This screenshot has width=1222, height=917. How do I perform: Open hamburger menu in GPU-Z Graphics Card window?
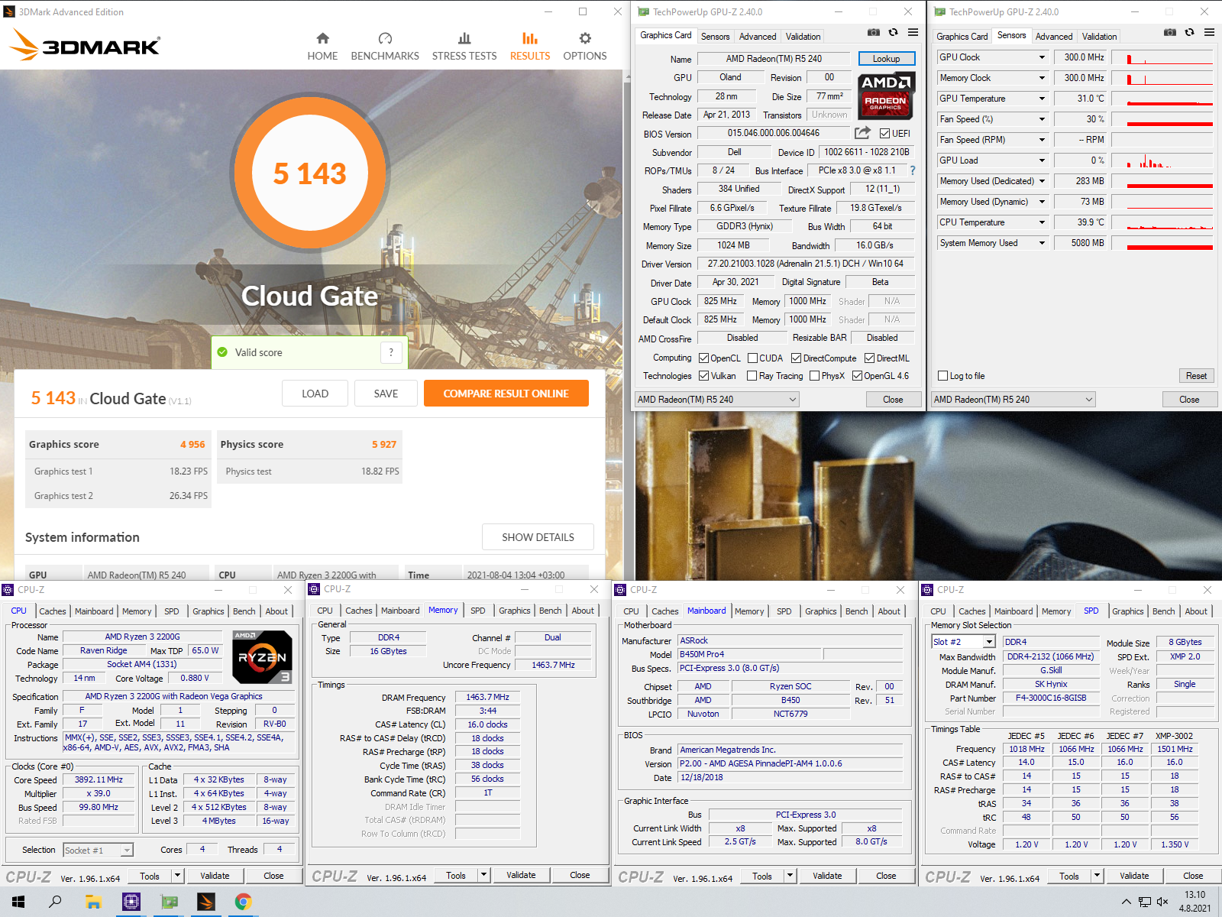point(913,32)
